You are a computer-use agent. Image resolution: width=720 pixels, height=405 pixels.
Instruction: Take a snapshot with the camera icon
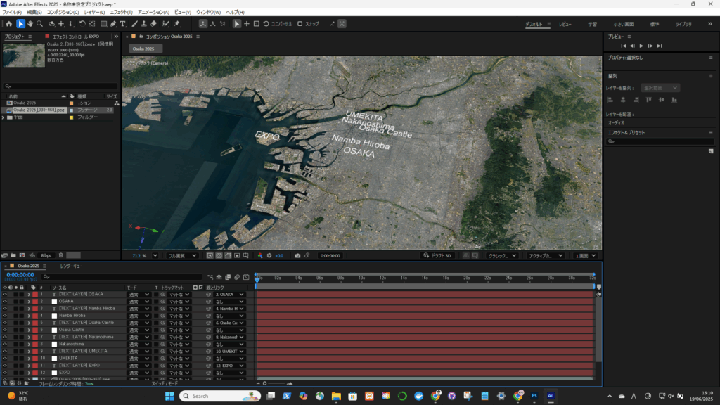pos(297,256)
